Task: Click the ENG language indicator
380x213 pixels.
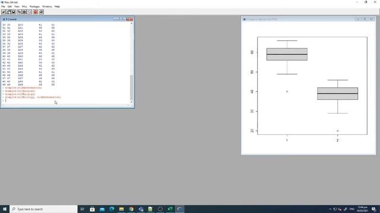Action: (352, 209)
